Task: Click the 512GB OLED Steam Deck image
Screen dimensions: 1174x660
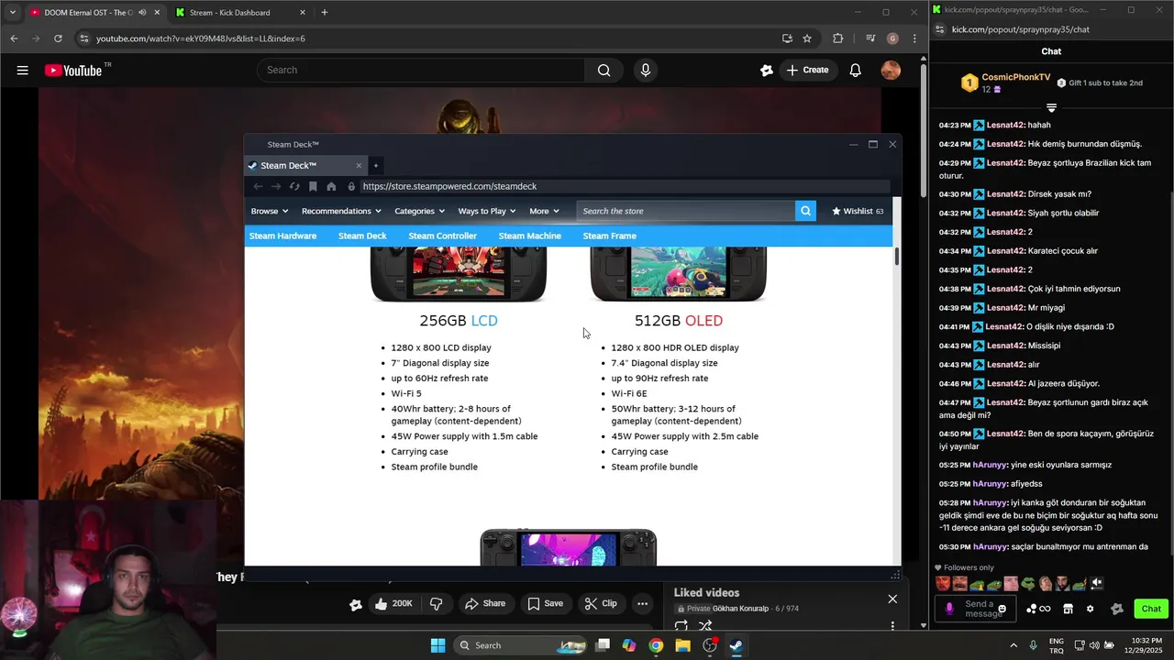Action: coord(679,273)
